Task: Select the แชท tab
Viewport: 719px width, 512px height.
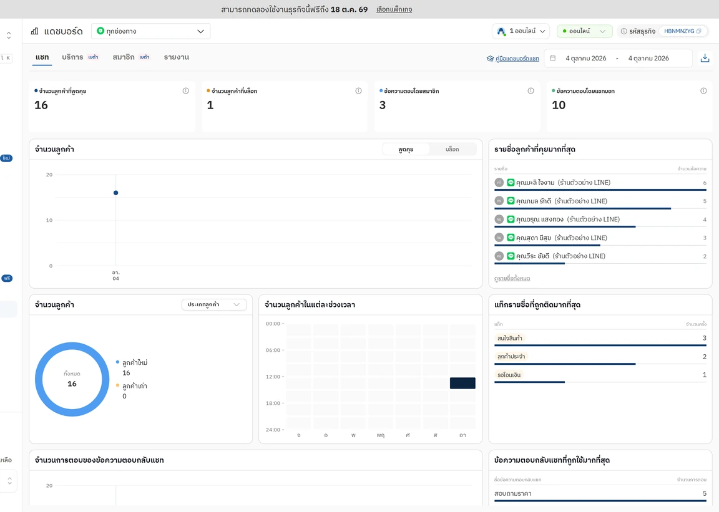Action: tap(42, 57)
